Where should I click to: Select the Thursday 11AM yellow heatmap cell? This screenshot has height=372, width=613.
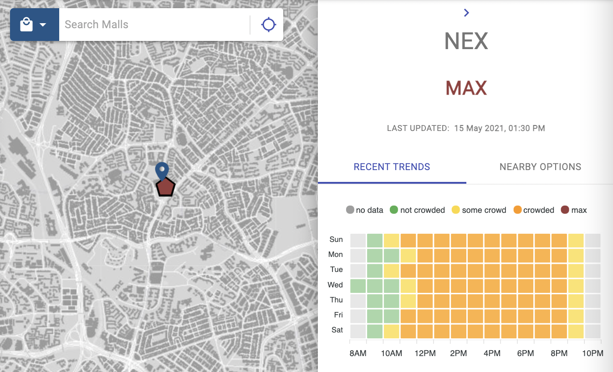coord(409,301)
